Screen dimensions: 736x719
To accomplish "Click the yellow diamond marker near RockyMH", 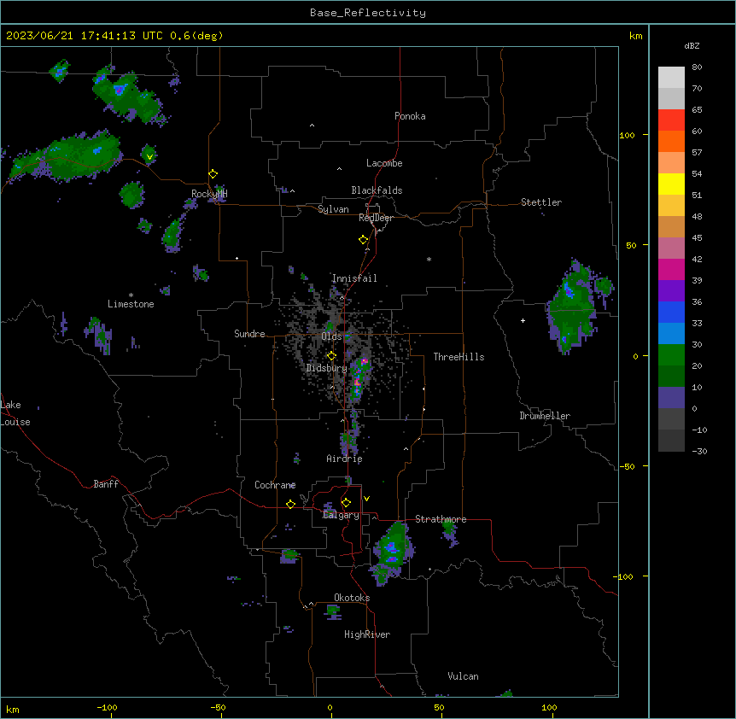I will click(213, 174).
